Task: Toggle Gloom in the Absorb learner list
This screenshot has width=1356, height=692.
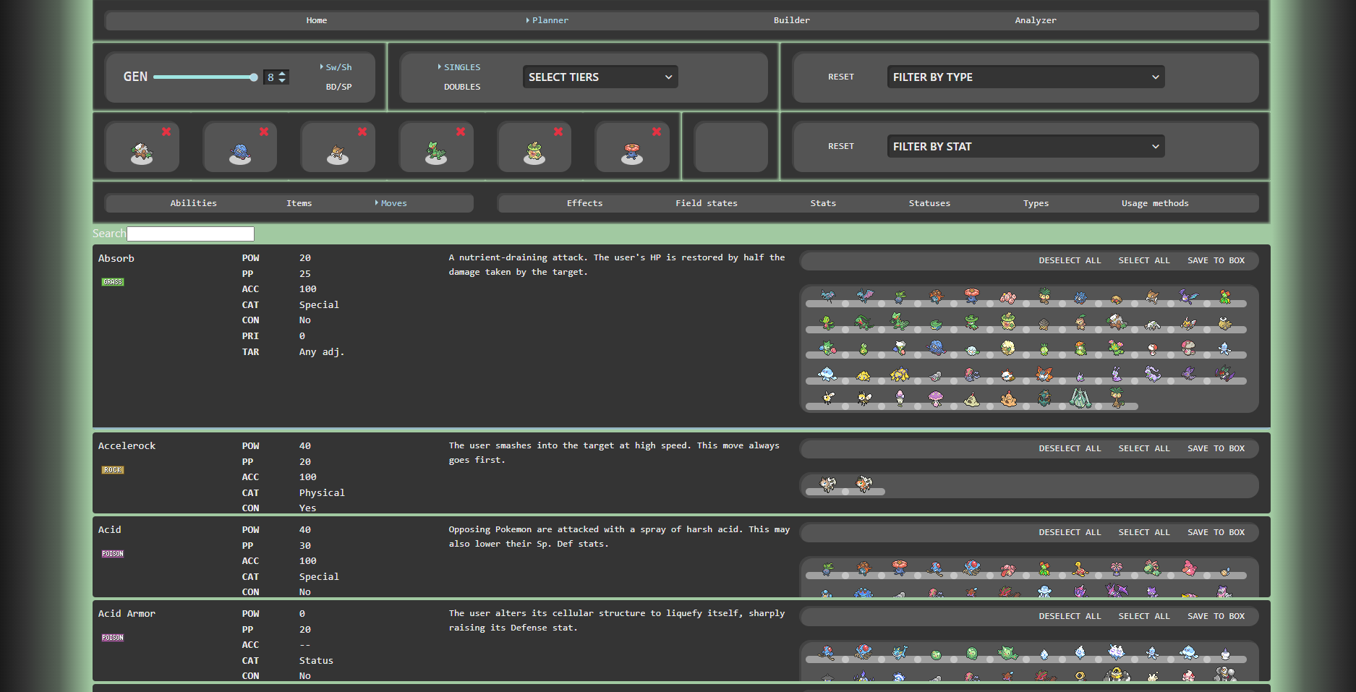Action: 936,296
